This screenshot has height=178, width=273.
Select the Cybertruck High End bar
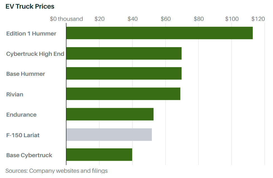pyautogui.click(x=124, y=53)
